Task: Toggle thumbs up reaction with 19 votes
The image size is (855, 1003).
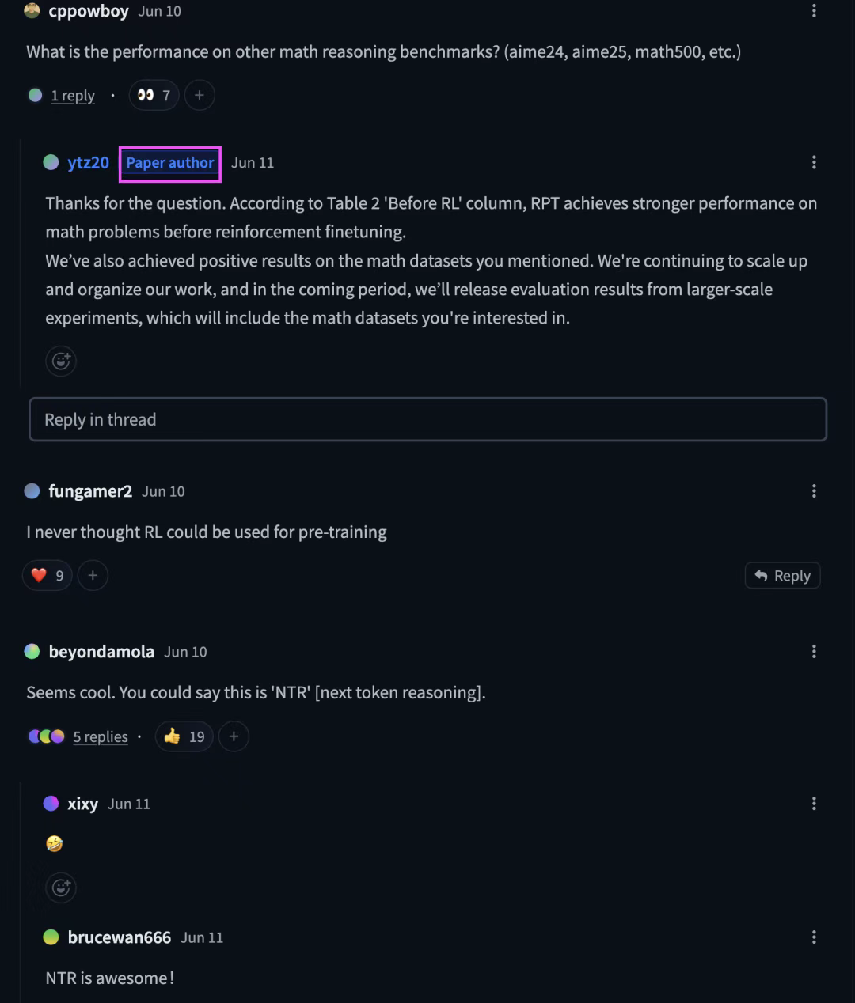Action: point(184,736)
